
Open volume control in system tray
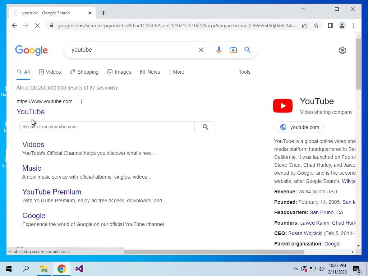coord(321,269)
